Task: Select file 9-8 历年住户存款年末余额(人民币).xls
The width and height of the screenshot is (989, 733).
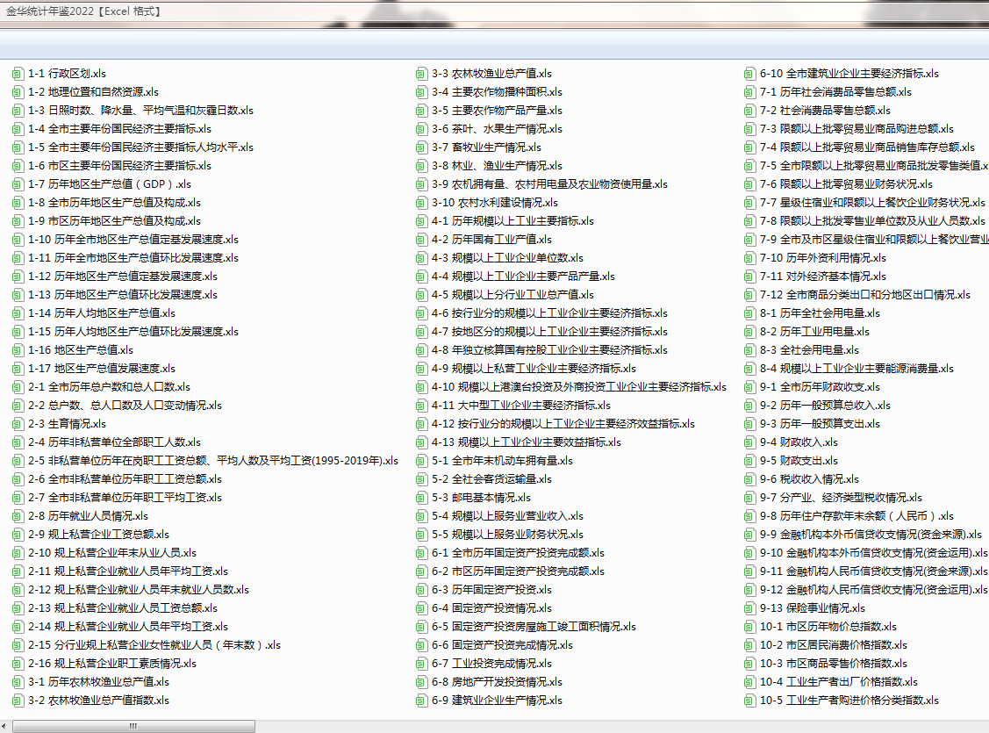Action: [x=856, y=516]
